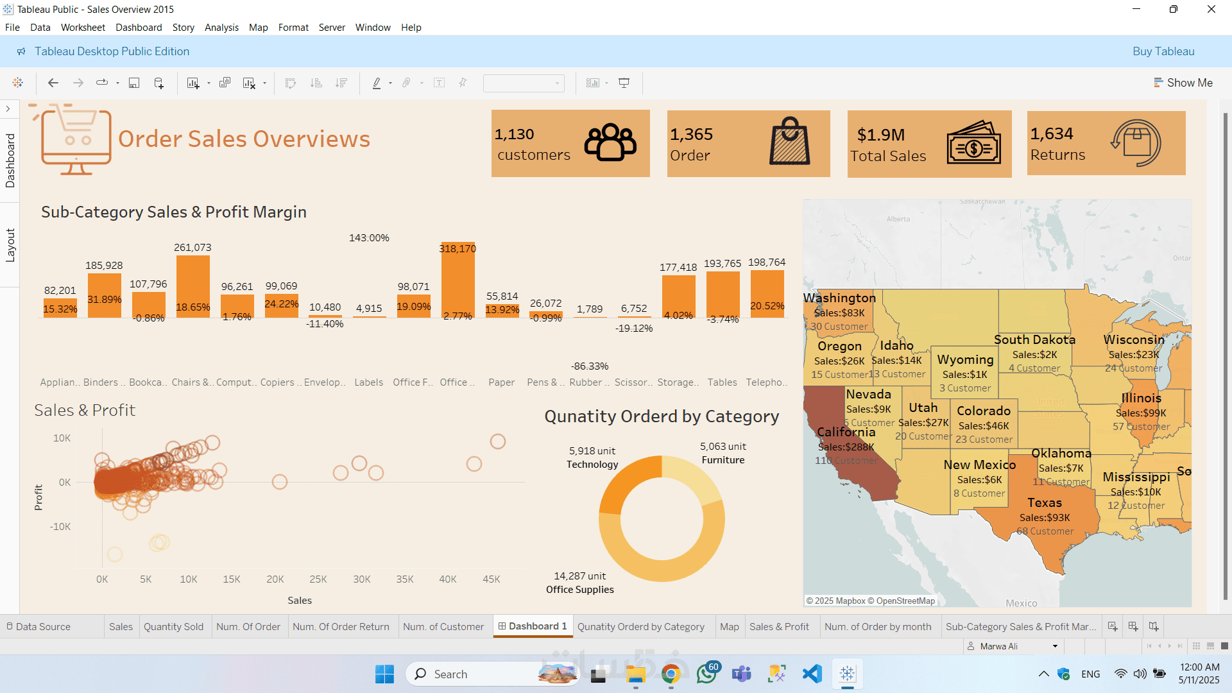Switch to show sheet sorter view

tap(1196, 646)
